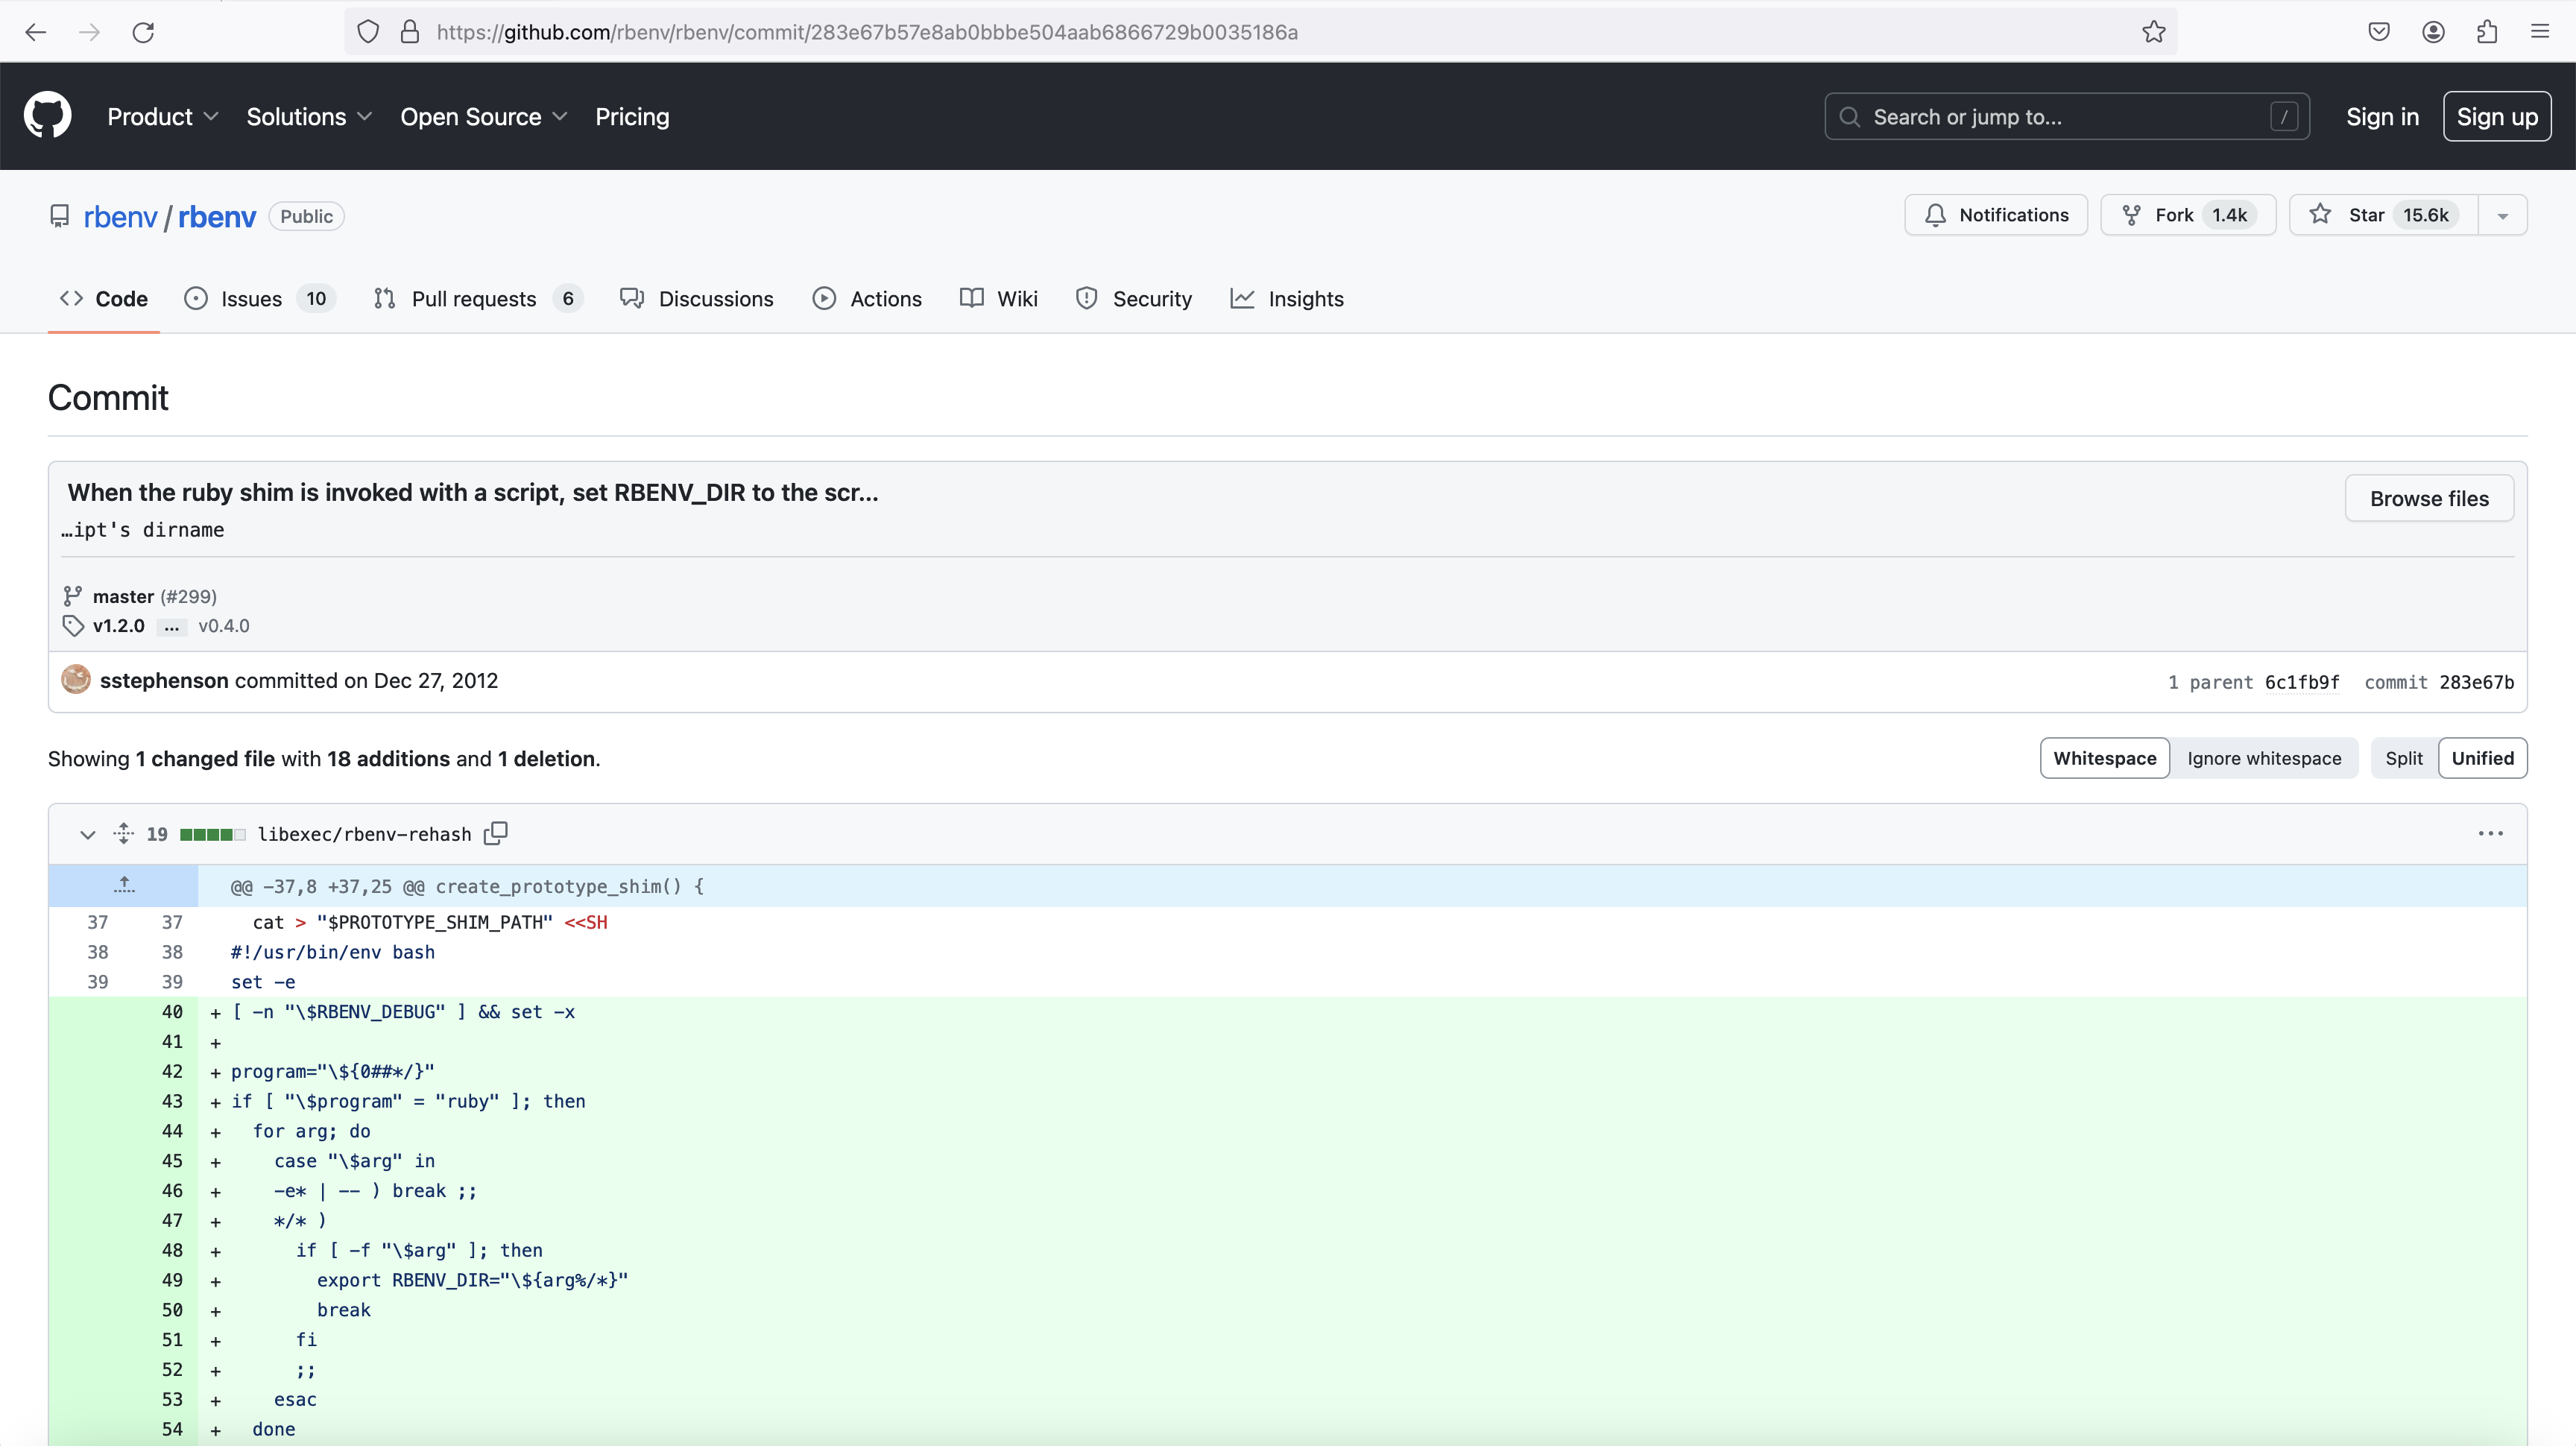The height and width of the screenshot is (1446, 2576).
Task: Open the v1.2.0 tag
Action: 118,626
